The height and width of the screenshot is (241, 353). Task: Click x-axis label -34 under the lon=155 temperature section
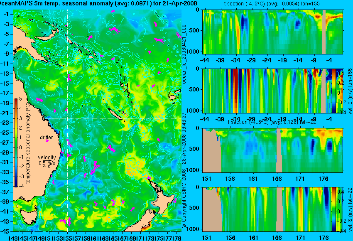236,60
